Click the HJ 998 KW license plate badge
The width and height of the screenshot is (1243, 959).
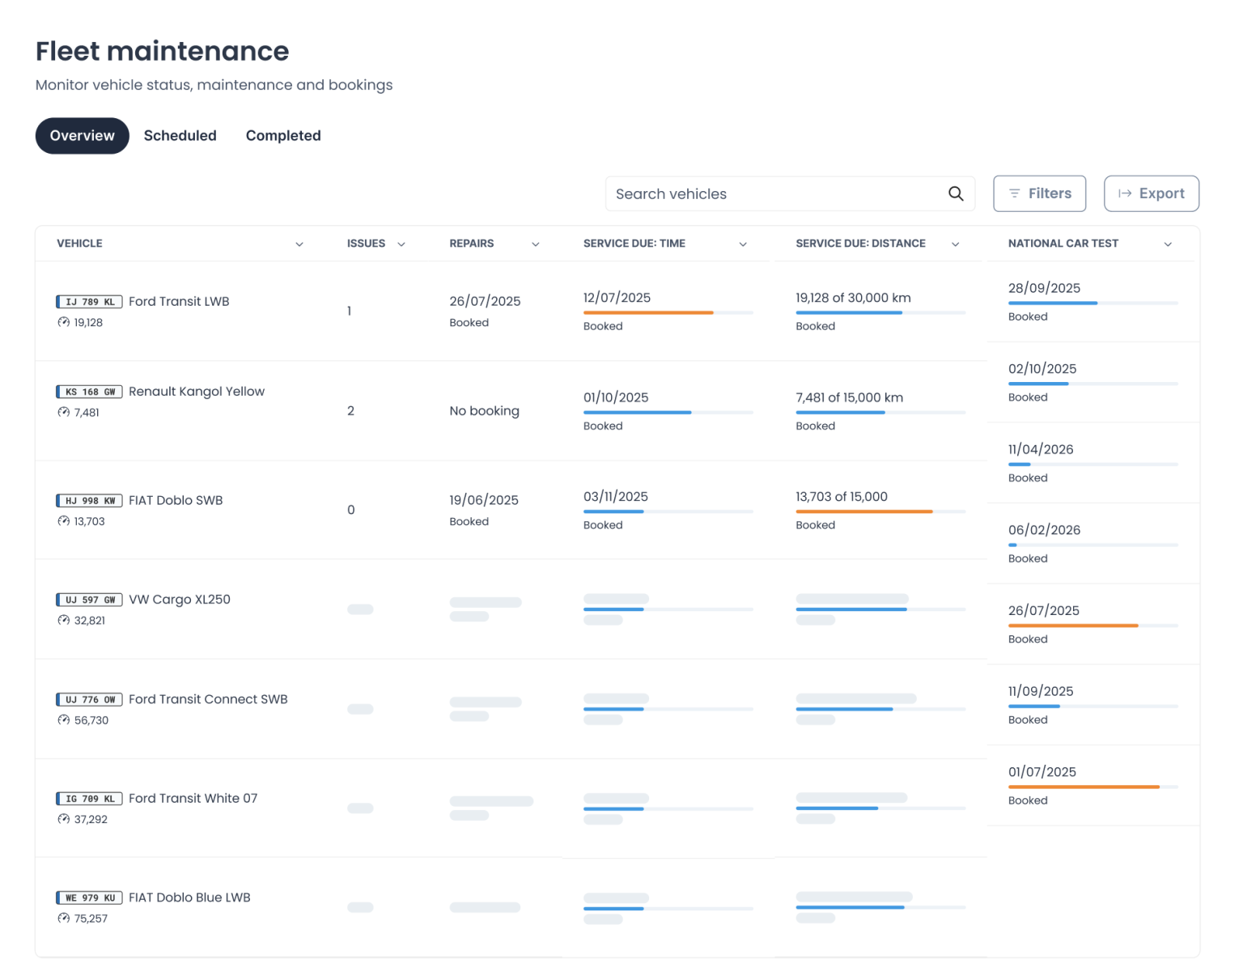(89, 501)
